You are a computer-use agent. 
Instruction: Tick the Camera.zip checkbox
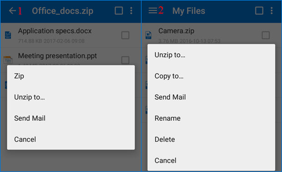pos(266,35)
